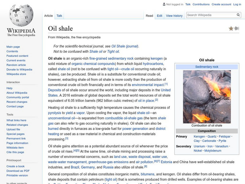Click What links here
245x184 pixels.
coord(17,120)
